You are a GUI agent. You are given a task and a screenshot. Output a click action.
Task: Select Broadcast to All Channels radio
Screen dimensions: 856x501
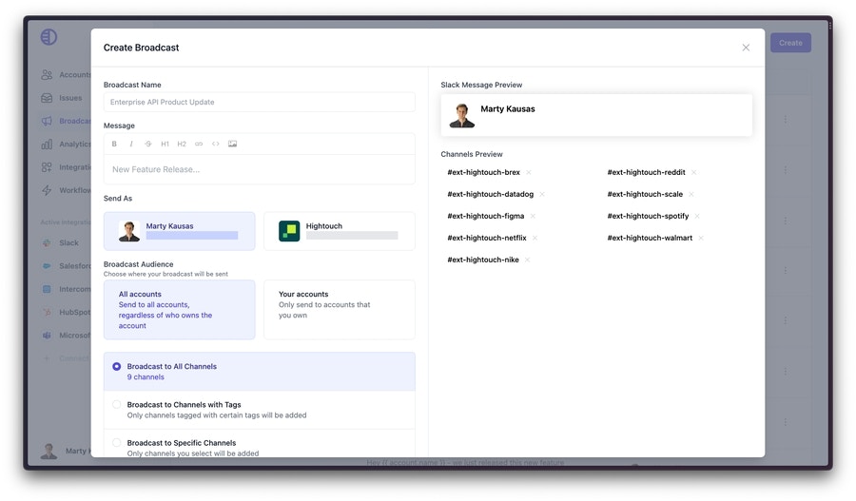(116, 367)
